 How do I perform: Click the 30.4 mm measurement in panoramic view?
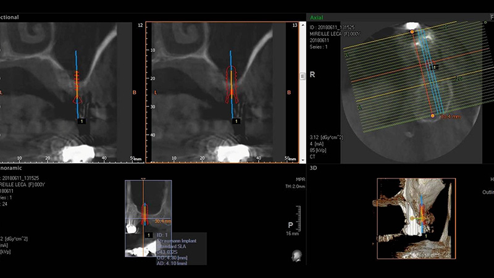[x=162, y=221]
